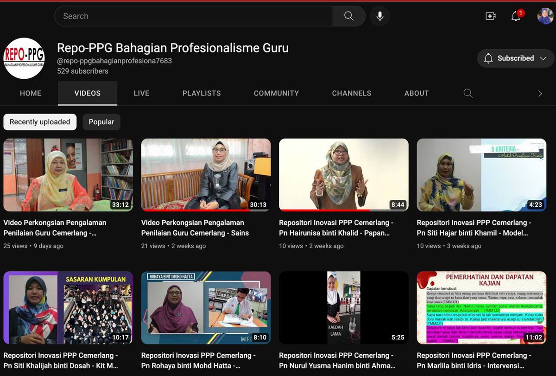Play the 8:10 Rohaya Mohd Hatta thumbnail

206,308
